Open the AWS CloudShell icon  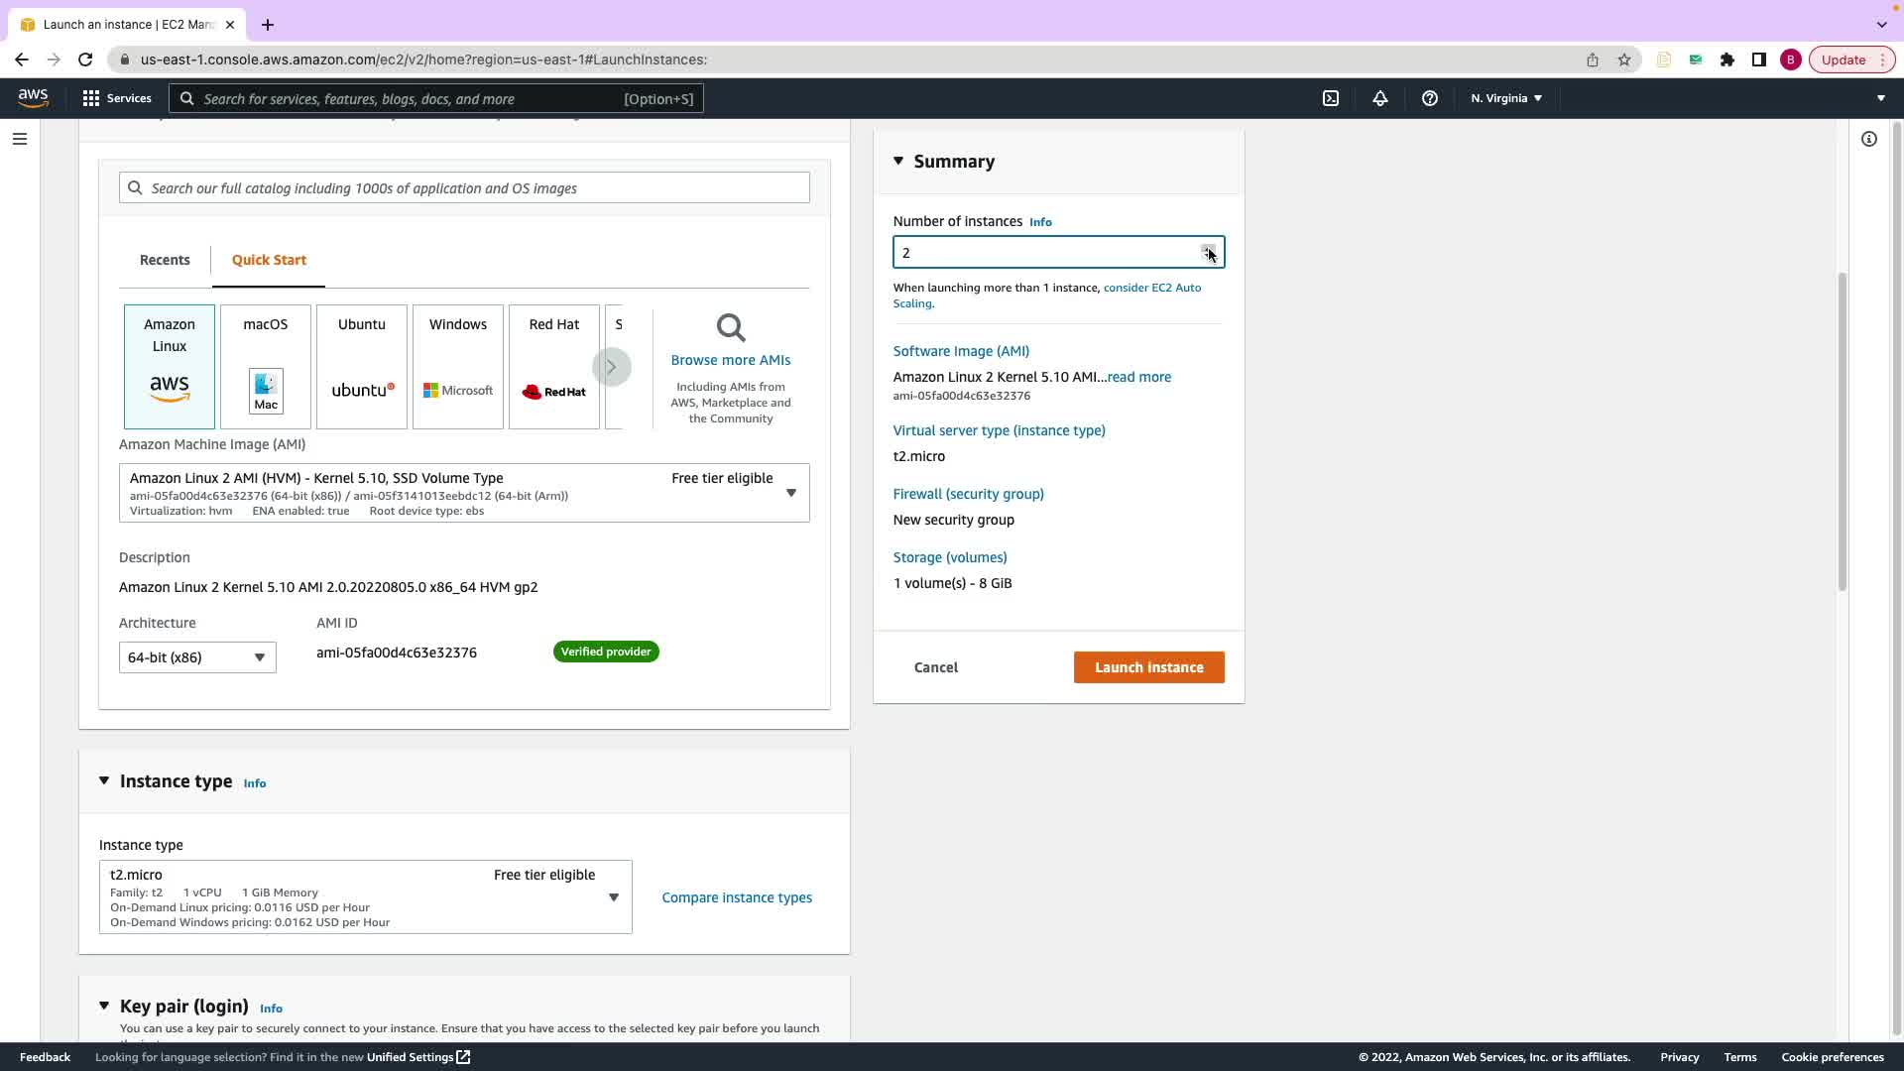(1331, 98)
